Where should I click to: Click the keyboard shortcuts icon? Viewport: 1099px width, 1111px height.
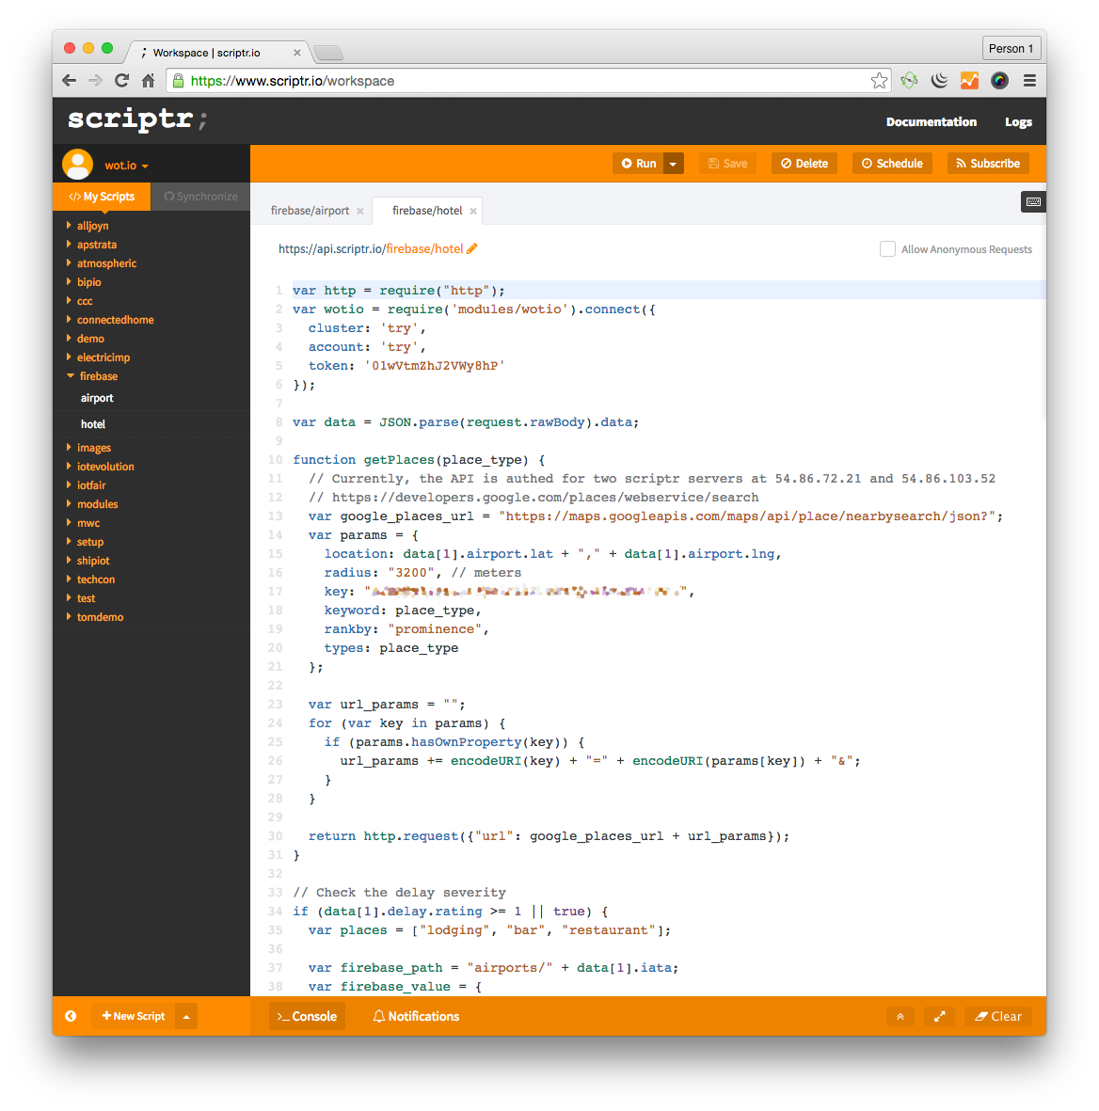tap(1032, 200)
